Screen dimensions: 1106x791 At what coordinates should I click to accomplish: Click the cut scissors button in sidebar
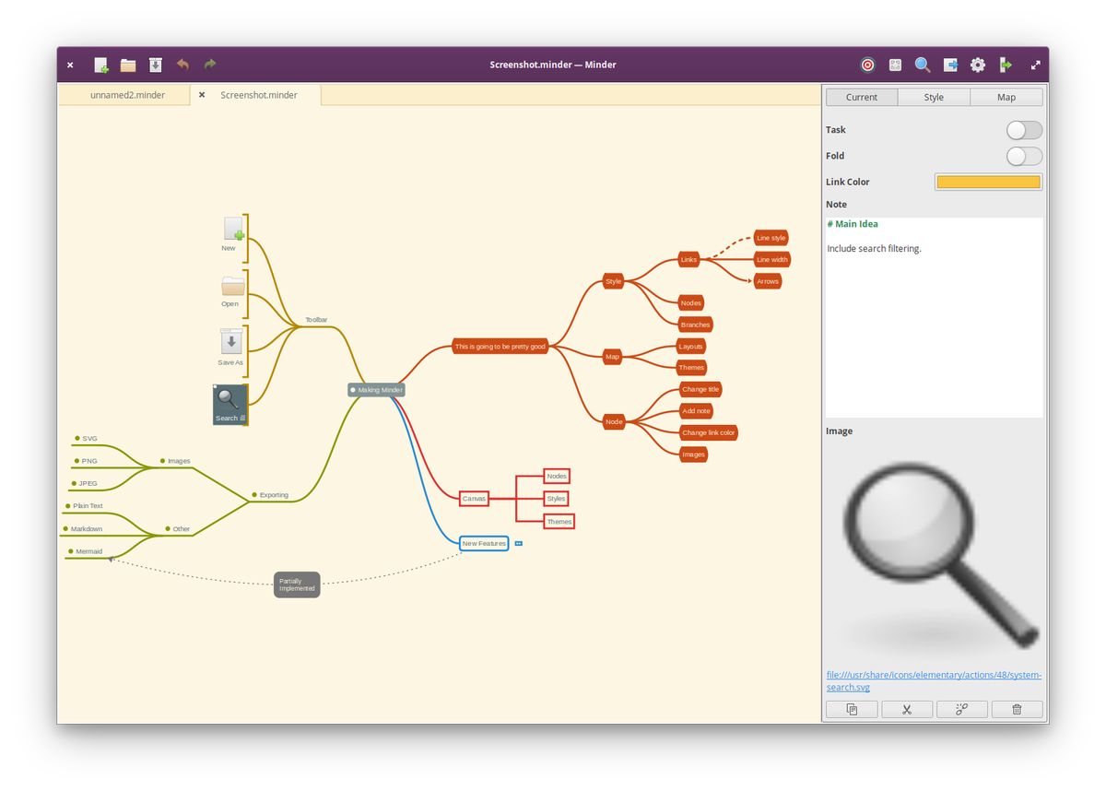pos(907,709)
